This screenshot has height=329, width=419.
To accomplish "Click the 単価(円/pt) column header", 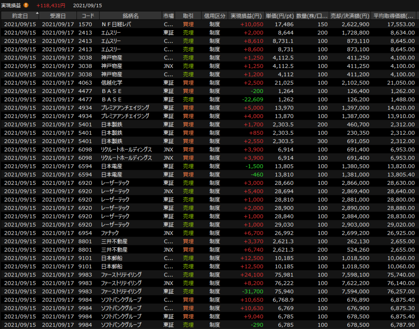I will [x=279, y=16].
